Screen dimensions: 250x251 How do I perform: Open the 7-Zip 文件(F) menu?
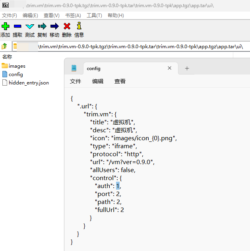click(10, 15)
